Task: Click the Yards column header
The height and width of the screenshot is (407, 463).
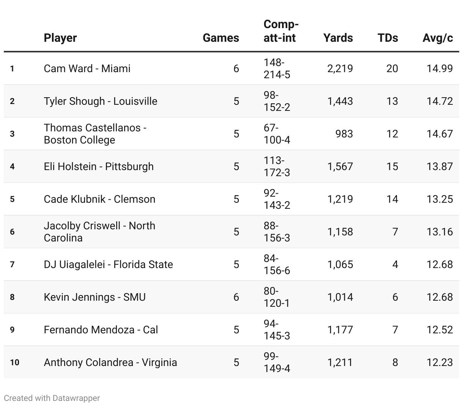Action: (338, 38)
